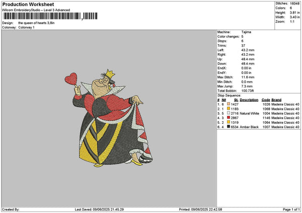The height and width of the screenshot is (213, 302).
Task: Click the Width value '3.40 in'
Action: pyautogui.click(x=294, y=17)
